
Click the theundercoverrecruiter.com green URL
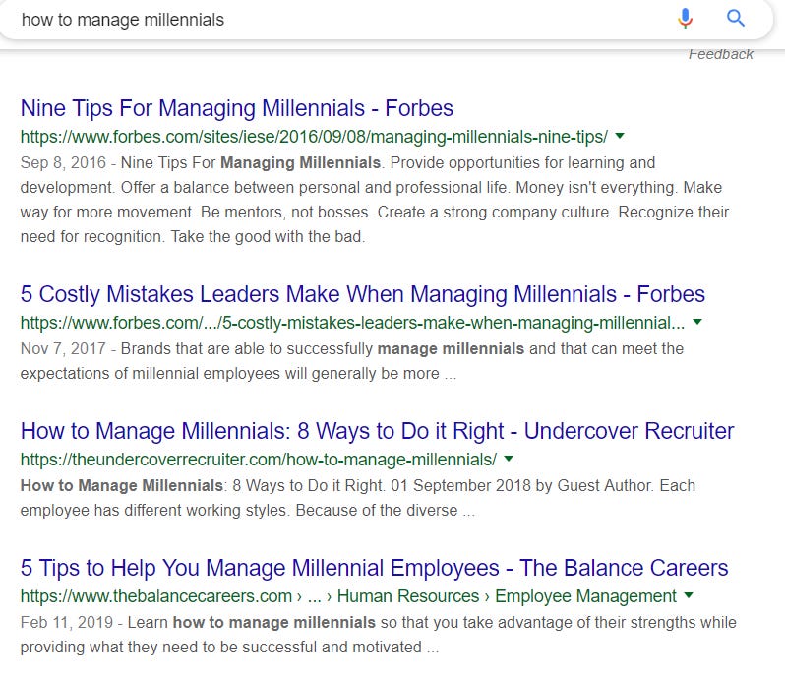point(259,460)
